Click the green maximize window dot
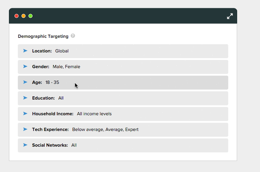This screenshot has width=260, height=172. click(x=30, y=16)
